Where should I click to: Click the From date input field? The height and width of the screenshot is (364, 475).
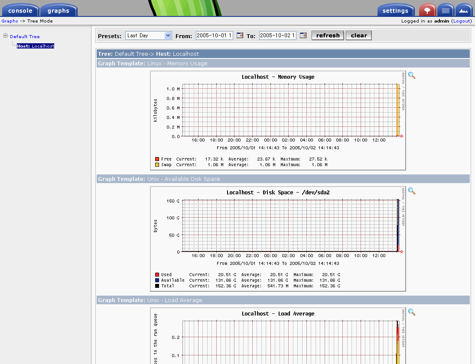pyautogui.click(x=215, y=35)
